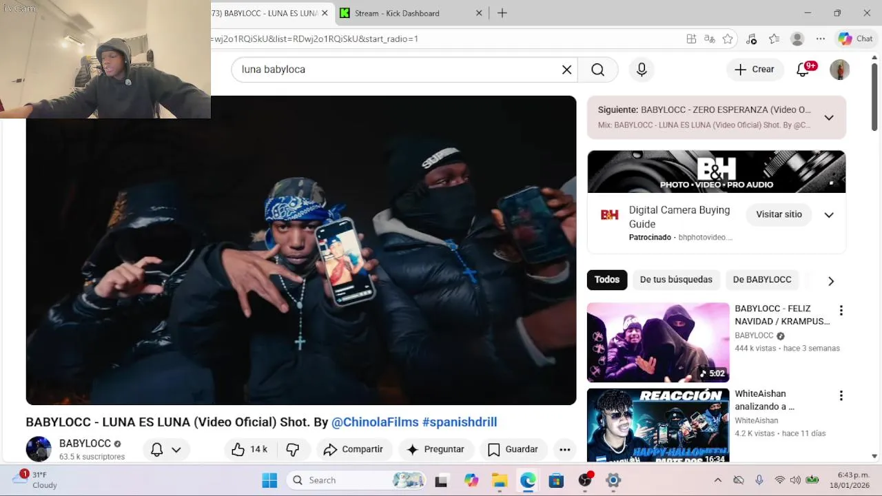Open the WhiteAishan REACCIÓN video thumbnail
The image size is (882, 496).
658,425
